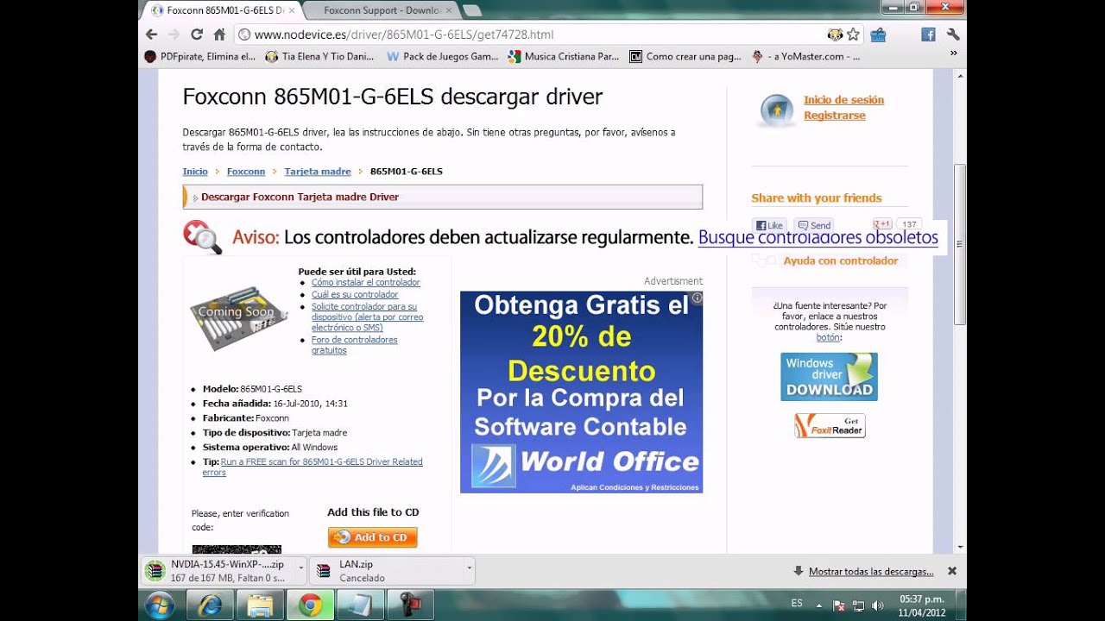
Task: Click the ES language indicator
Action: click(x=797, y=604)
